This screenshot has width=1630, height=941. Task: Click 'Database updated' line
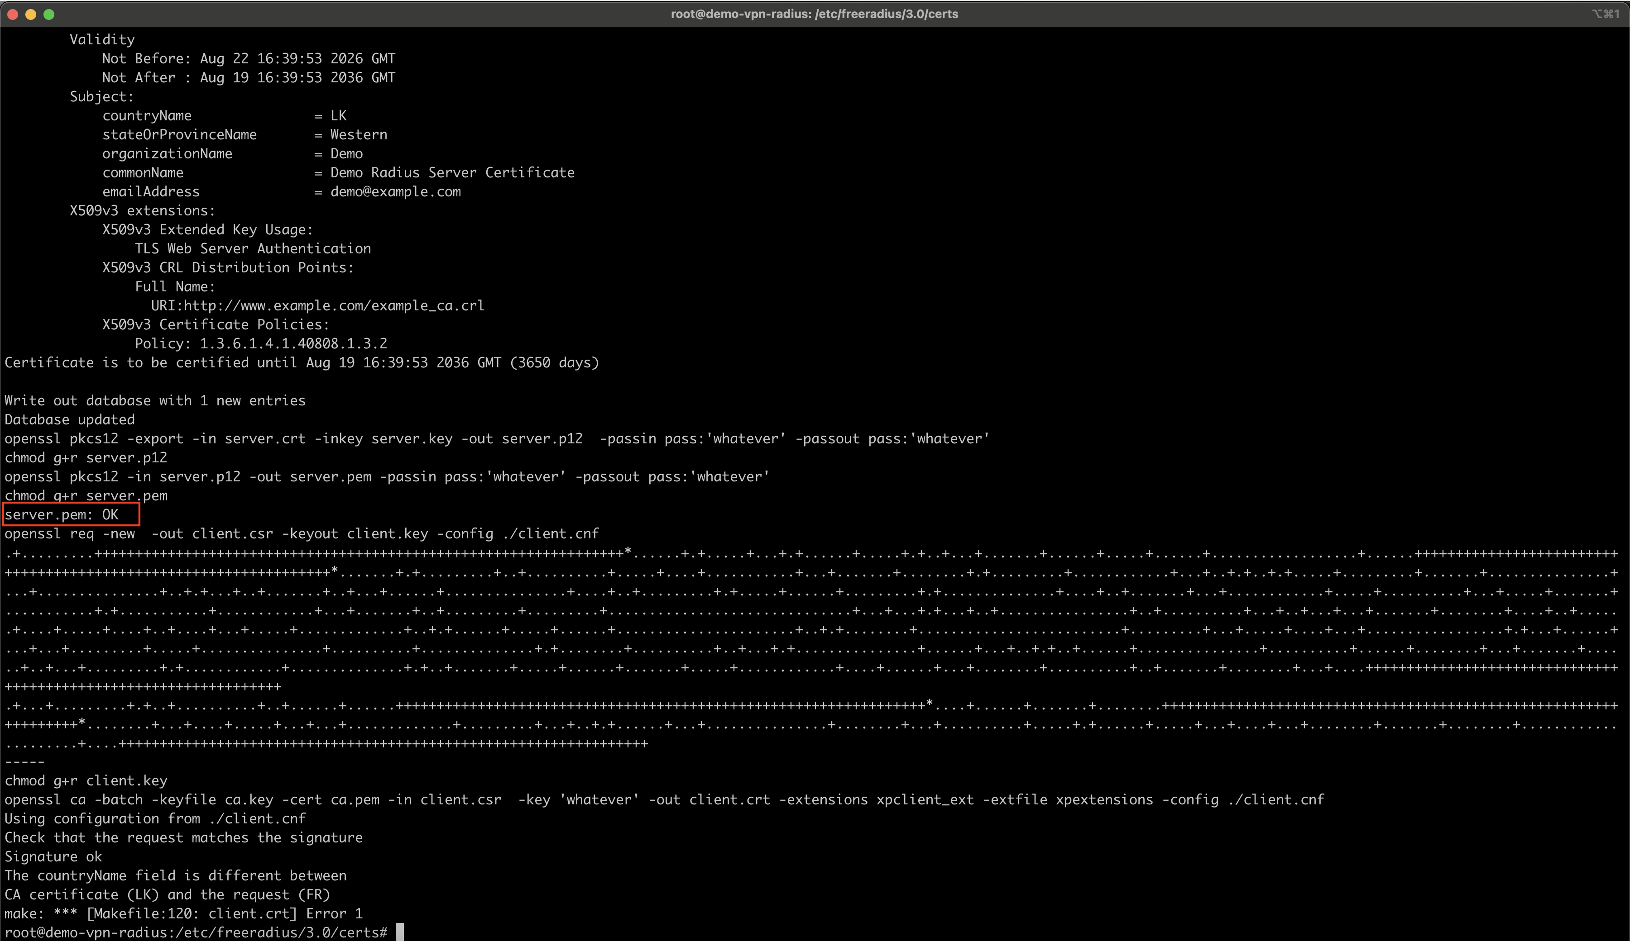point(69,419)
